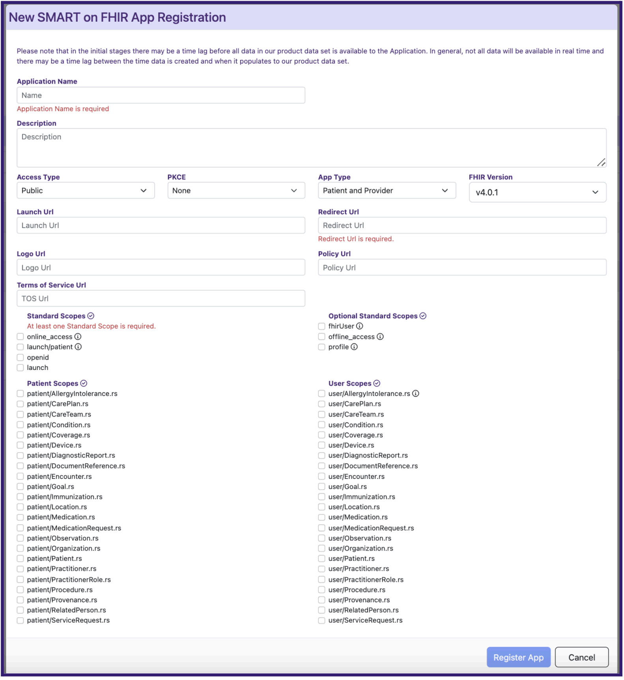
Task: Click info icon next to fhirUser
Action: 360,326
